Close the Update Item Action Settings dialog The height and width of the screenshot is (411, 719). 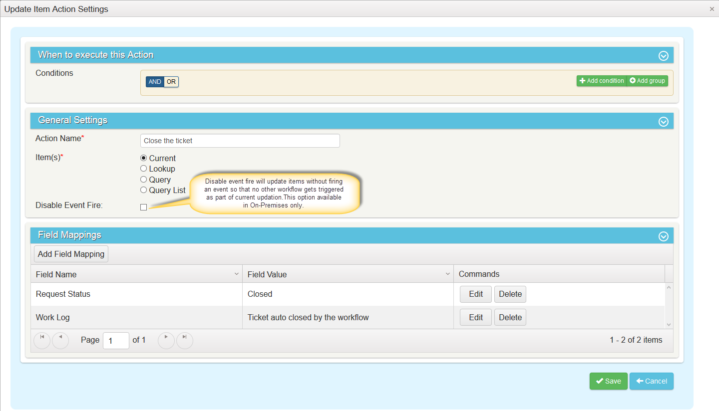coord(712,9)
